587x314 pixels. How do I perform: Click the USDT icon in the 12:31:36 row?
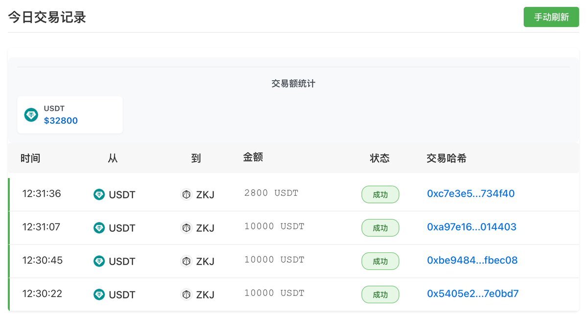click(99, 194)
